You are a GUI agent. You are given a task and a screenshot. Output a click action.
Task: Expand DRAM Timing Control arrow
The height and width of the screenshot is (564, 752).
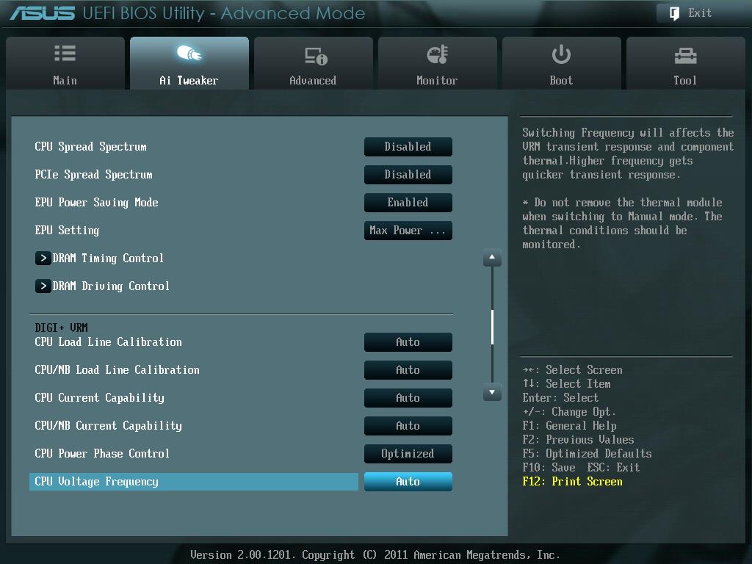43,258
